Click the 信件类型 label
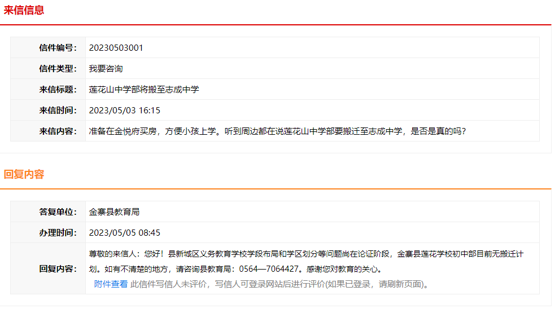Image resolution: width=555 pixels, height=322 pixels. coord(58,69)
